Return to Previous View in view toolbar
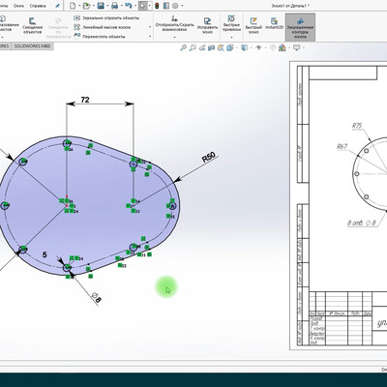 tap(202, 48)
